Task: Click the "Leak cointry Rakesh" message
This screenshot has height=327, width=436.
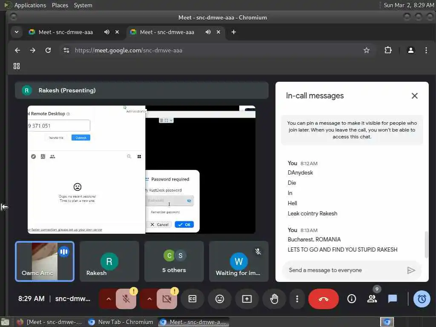Action: [x=312, y=214]
